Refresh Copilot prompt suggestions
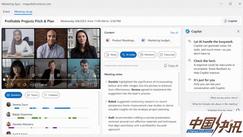This screenshot has width=243, height=137. pyautogui.click(x=238, y=110)
